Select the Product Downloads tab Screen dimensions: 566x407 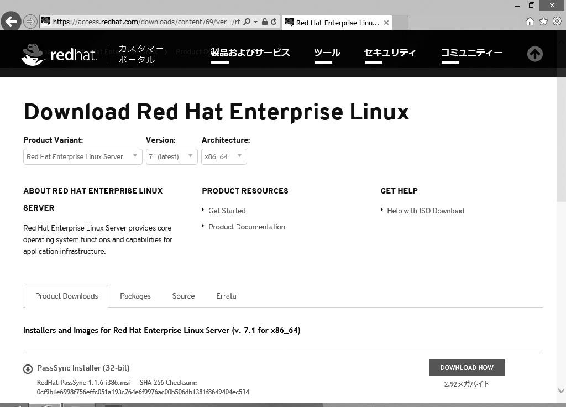[66, 296]
